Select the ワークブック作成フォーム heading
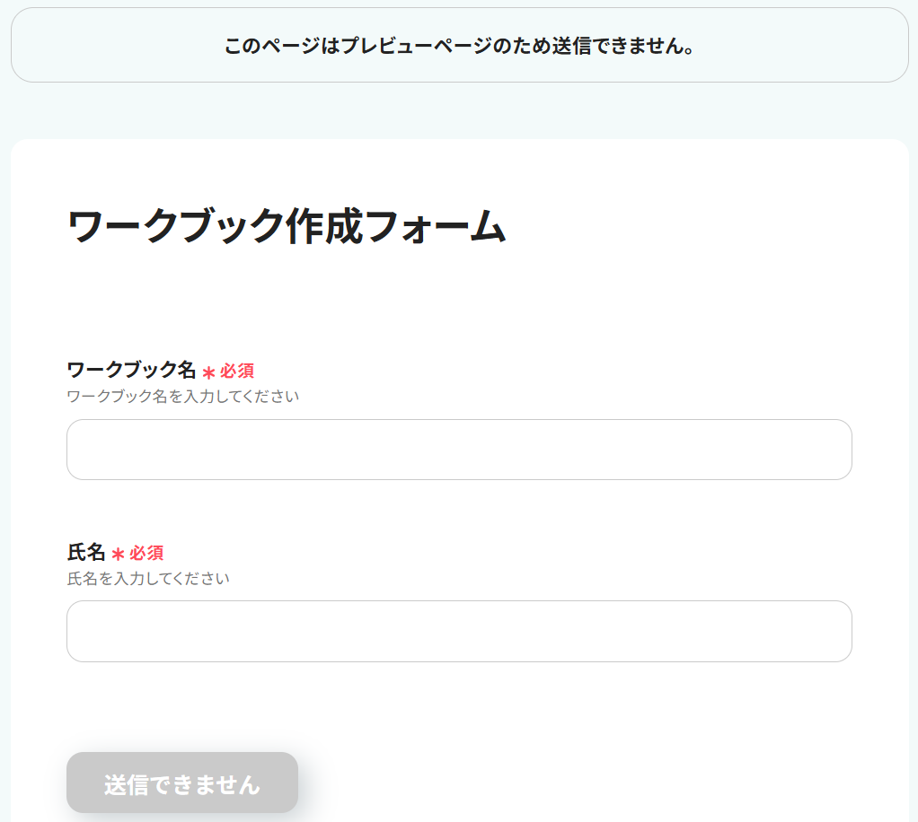 pyautogui.click(x=287, y=226)
